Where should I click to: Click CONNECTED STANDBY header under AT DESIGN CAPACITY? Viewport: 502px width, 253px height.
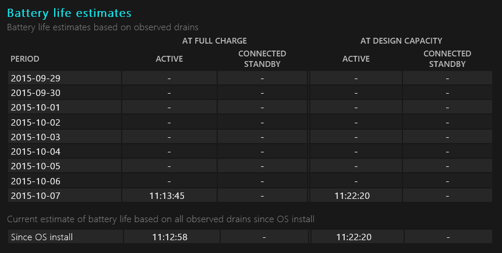447,59
